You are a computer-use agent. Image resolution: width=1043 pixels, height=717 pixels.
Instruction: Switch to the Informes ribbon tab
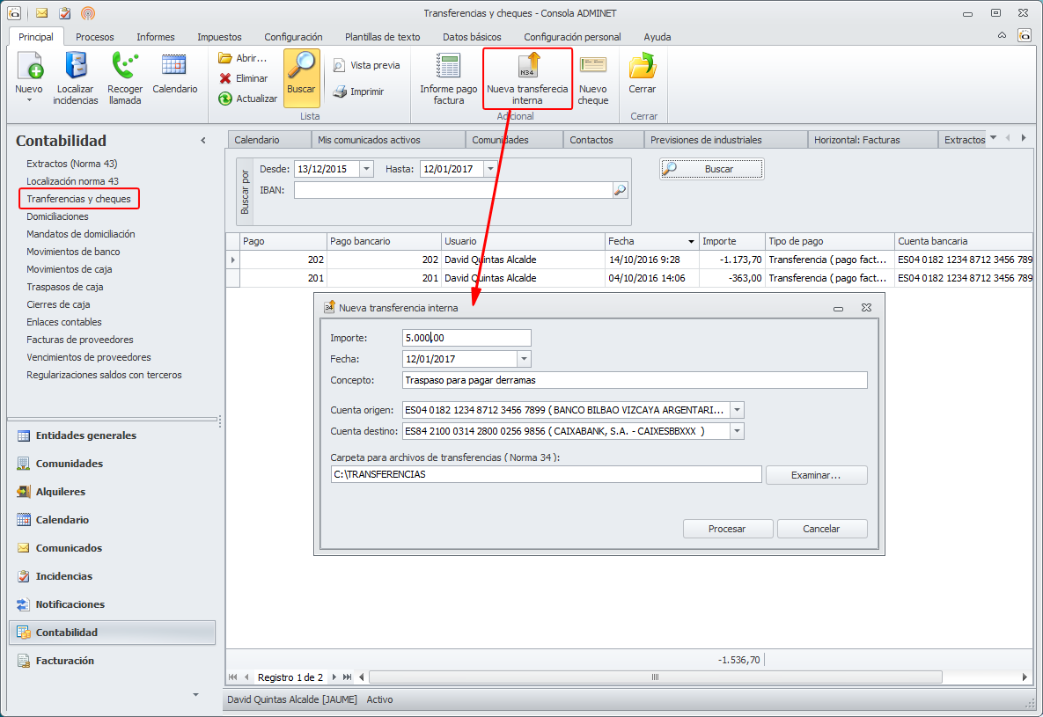155,37
